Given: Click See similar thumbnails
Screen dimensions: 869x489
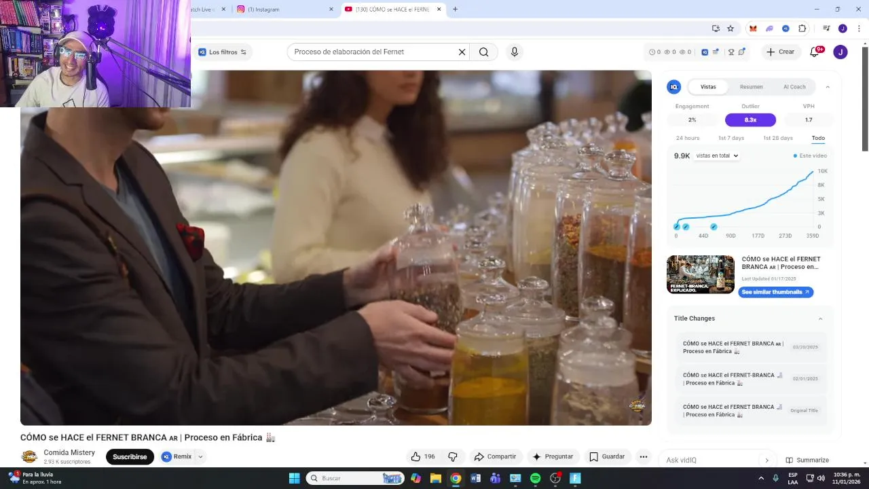Looking at the screenshot, I should coord(776,292).
